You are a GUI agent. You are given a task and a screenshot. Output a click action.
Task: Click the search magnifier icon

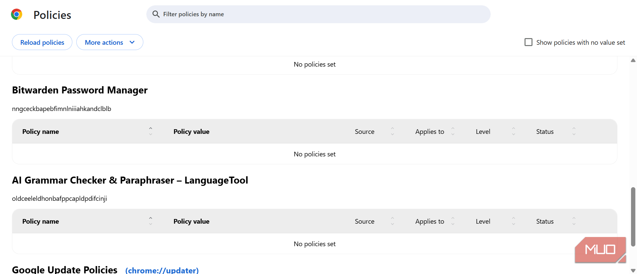pyautogui.click(x=156, y=14)
